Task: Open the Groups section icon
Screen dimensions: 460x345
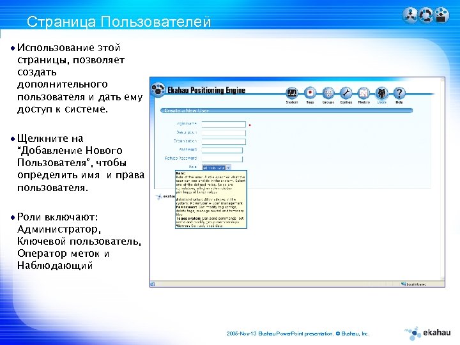Action: click(328, 93)
